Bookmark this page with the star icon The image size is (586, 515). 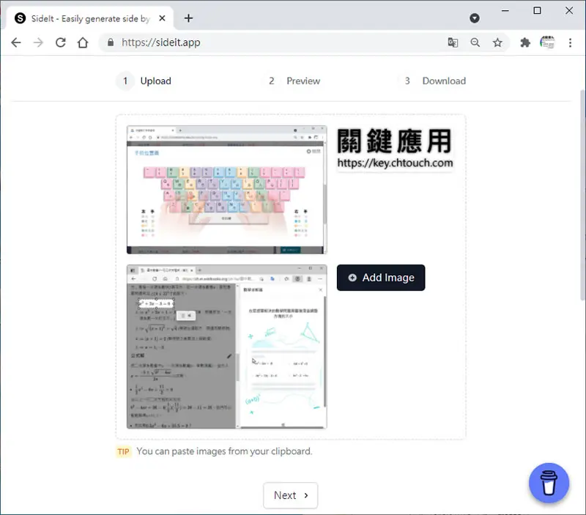(x=497, y=42)
